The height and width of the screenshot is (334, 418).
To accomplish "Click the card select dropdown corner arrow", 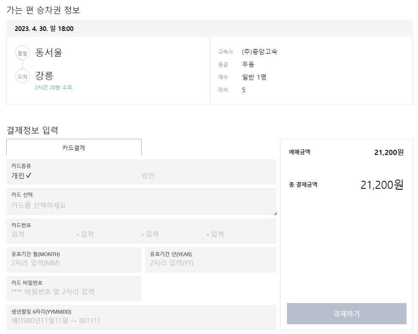I will point(275,213).
